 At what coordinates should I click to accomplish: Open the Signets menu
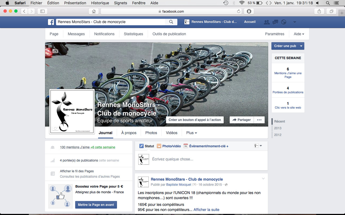click(x=120, y=3)
